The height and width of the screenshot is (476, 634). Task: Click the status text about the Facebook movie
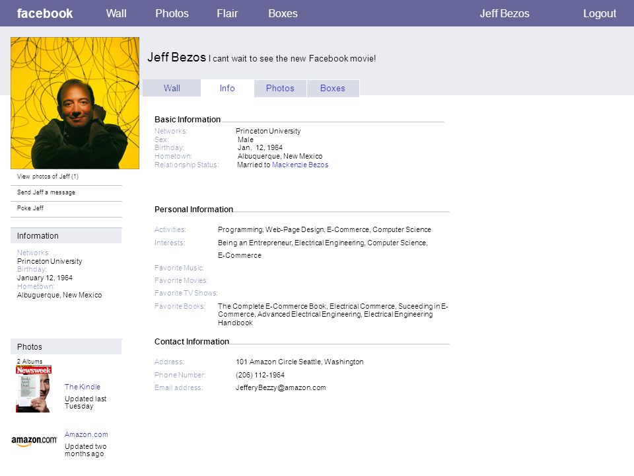tap(293, 59)
